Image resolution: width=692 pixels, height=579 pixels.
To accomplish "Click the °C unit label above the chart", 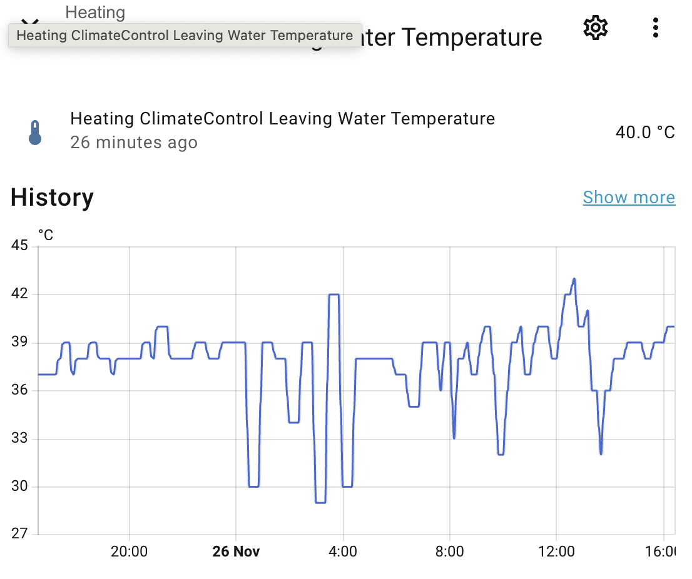I will (x=46, y=235).
